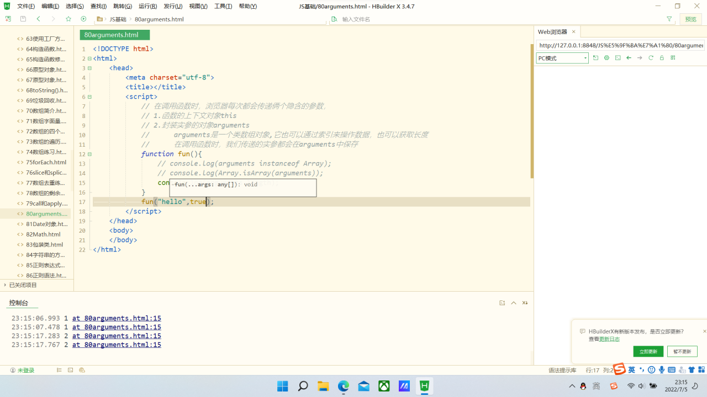The width and height of the screenshot is (707, 397).
Task: Open the 视图(V) menu
Action: click(198, 6)
